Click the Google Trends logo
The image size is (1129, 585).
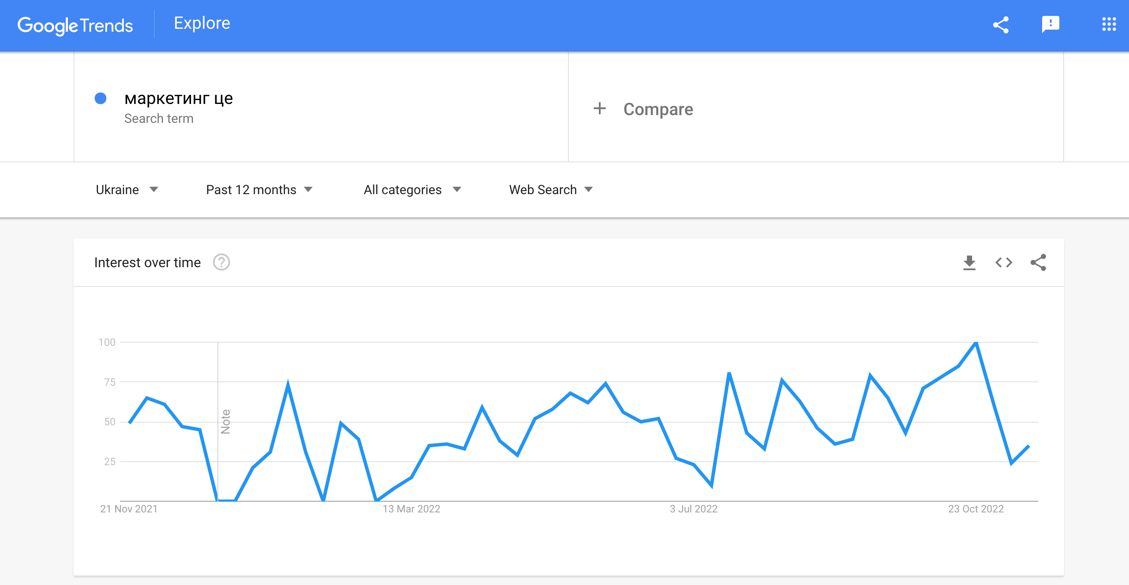(75, 25)
